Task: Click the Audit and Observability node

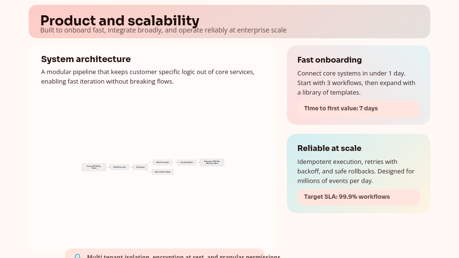Action: pos(163,172)
